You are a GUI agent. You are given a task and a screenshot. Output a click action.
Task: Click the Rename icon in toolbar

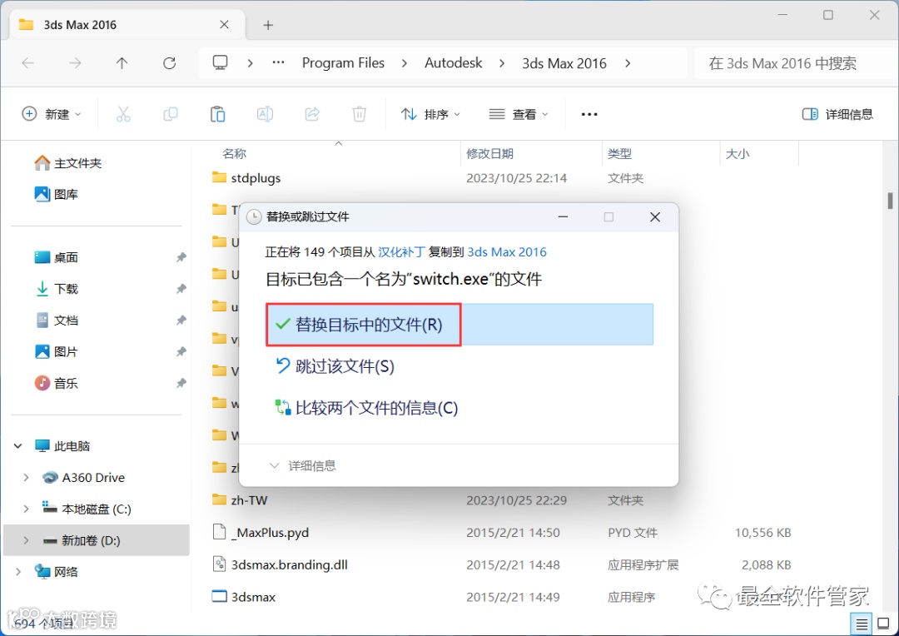point(265,114)
